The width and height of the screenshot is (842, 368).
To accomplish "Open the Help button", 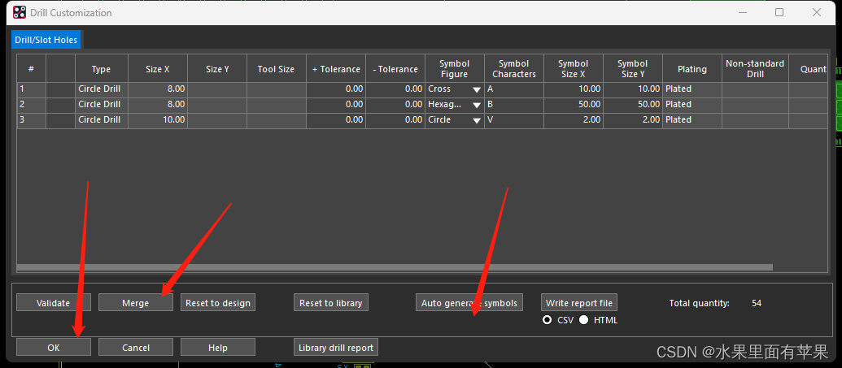I will click(217, 348).
